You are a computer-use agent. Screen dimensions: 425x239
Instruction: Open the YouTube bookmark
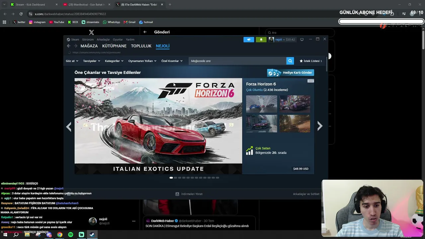(x=57, y=22)
